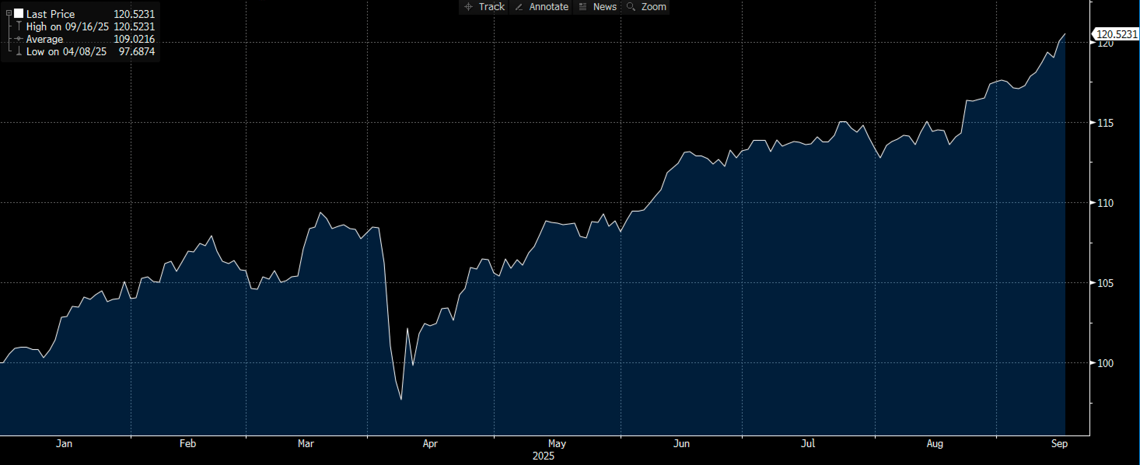Click the High marker icon in legend

[19, 26]
